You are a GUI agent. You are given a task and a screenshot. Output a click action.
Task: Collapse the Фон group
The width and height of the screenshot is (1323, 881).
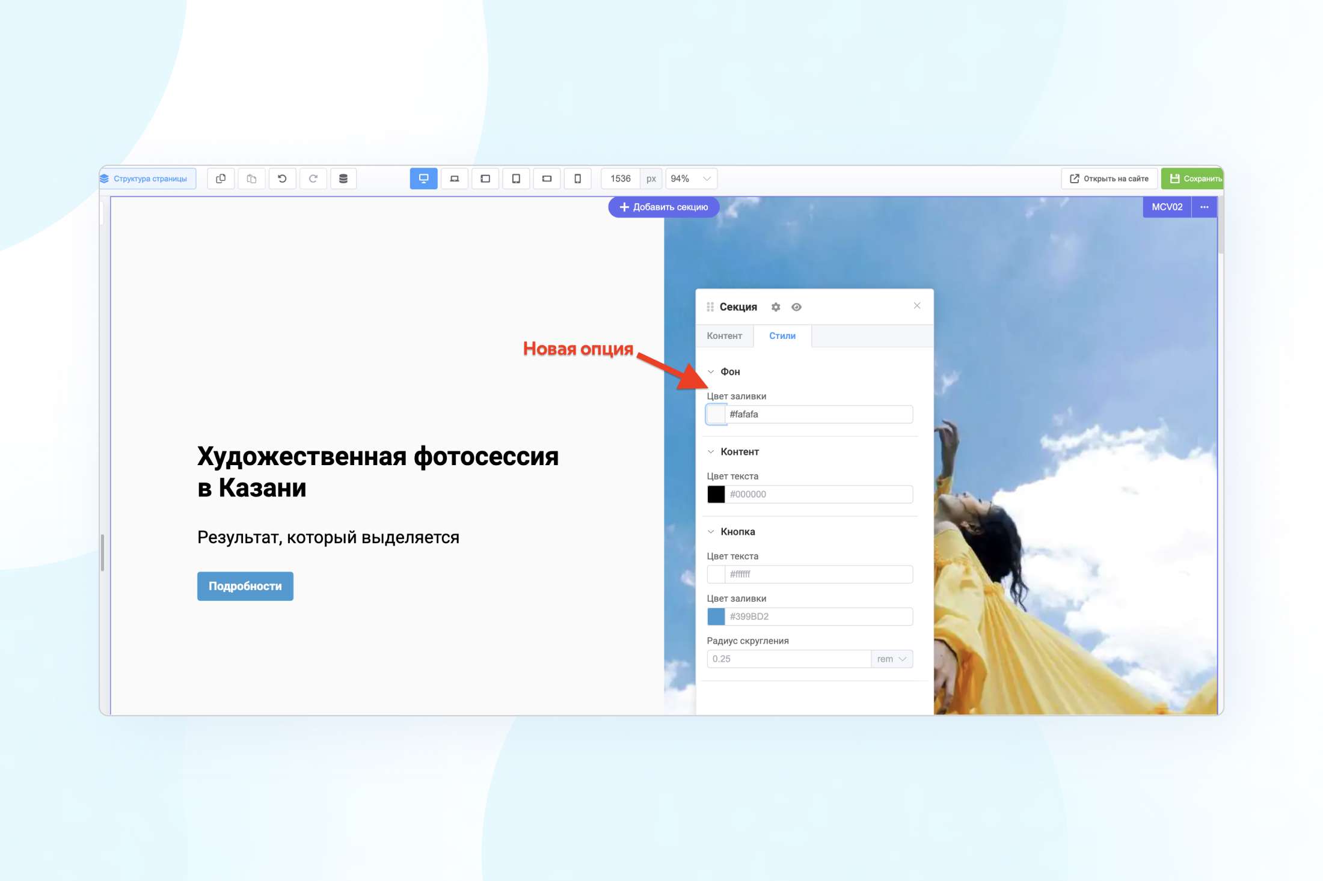[711, 372]
